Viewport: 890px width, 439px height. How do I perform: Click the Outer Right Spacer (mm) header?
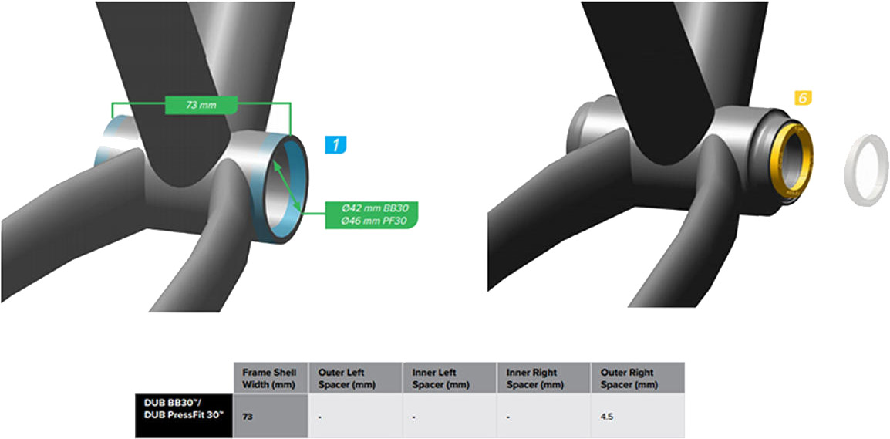[x=637, y=378]
